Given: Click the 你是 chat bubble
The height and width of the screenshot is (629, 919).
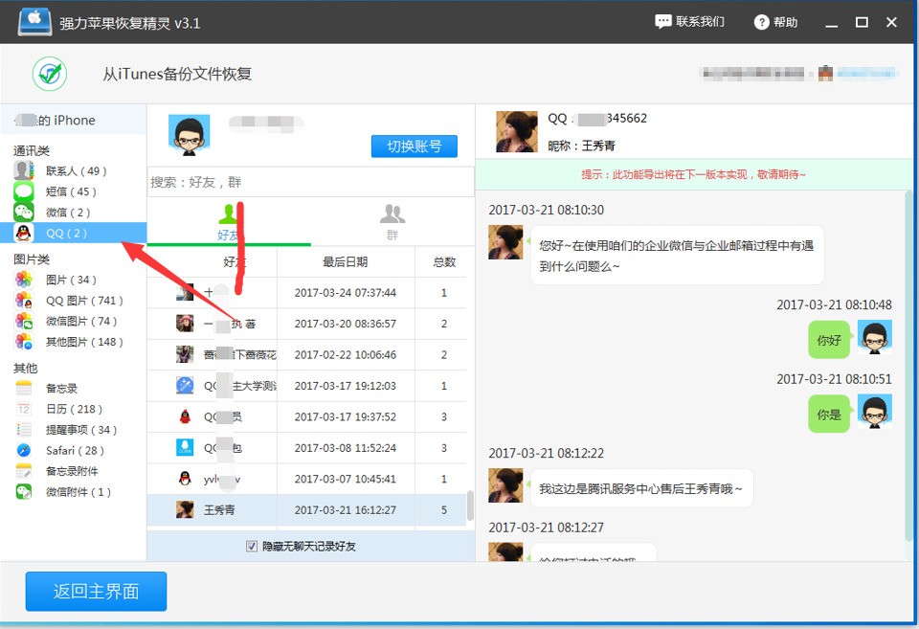Looking at the screenshot, I should [829, 415].
